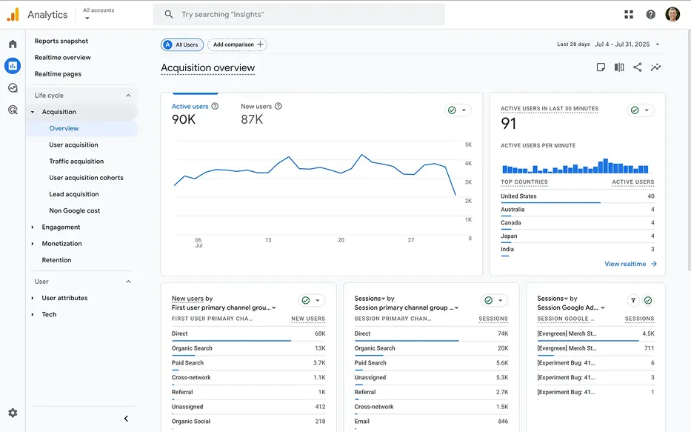The image size is (691, 432).
Task: Expand the Engagement section
Action: 61,227
